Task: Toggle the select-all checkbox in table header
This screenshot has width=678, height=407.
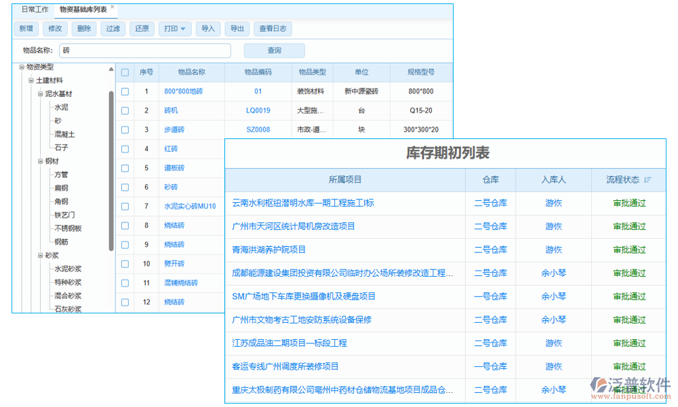Action: [124, 73]
